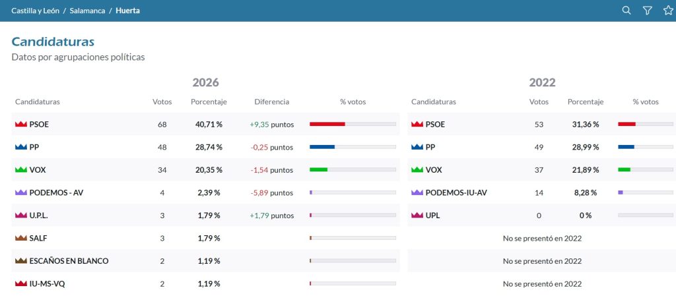Select the U.P.L. row in 2026 table
Screen dimensions: 676x296
[x=206, y=216]
